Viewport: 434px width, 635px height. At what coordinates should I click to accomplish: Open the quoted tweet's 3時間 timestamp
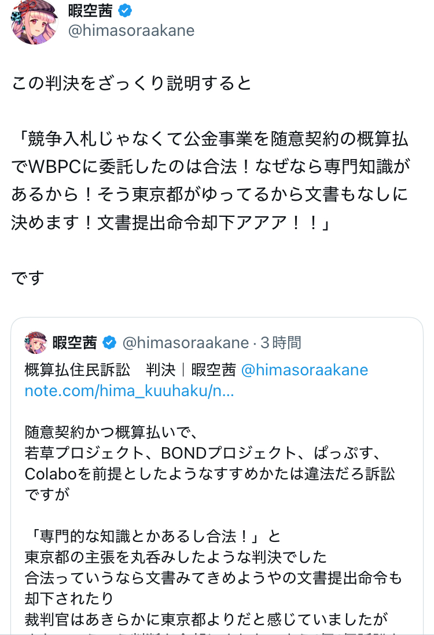(281, 343)
